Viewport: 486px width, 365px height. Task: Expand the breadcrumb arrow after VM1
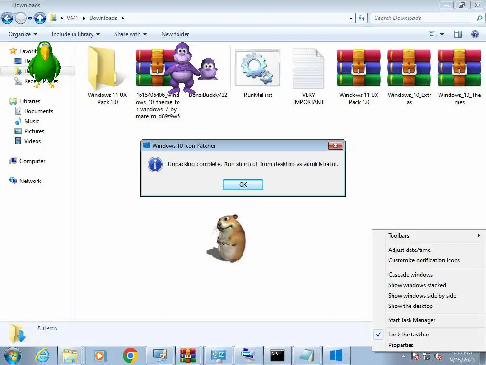tap(84, 19)
